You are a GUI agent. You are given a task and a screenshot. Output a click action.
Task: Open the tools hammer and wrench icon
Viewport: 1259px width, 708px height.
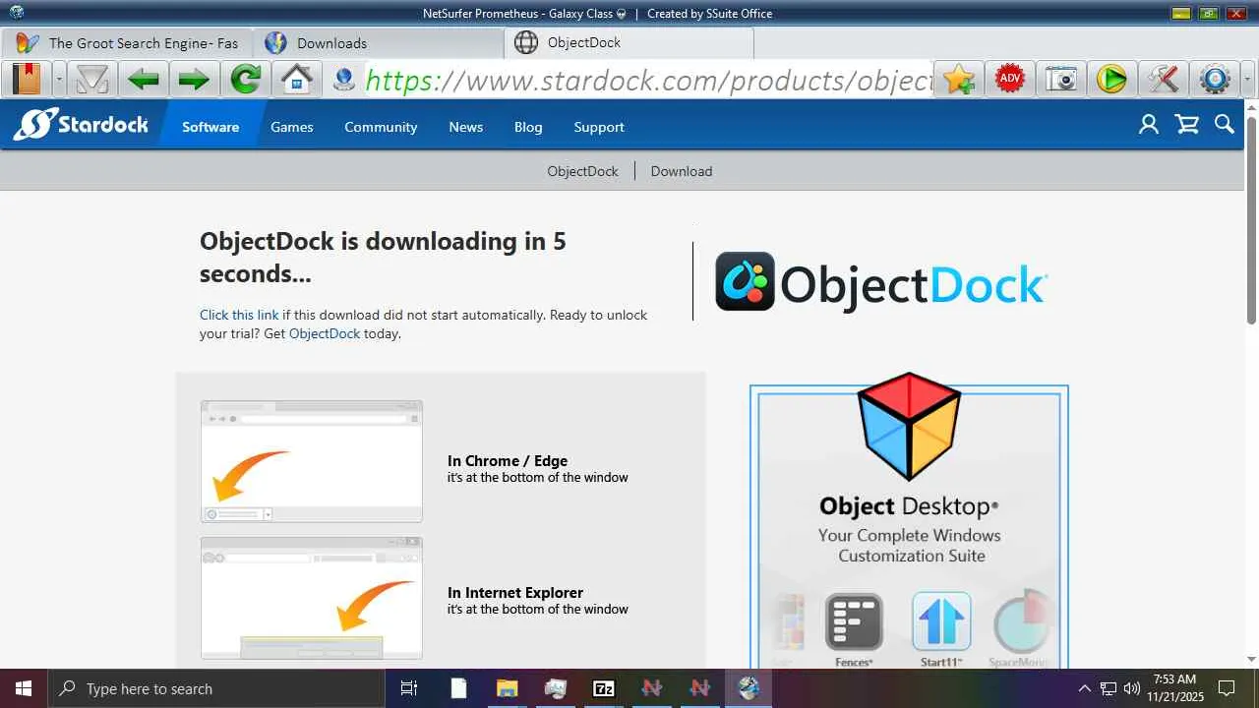click(1163, 79)
